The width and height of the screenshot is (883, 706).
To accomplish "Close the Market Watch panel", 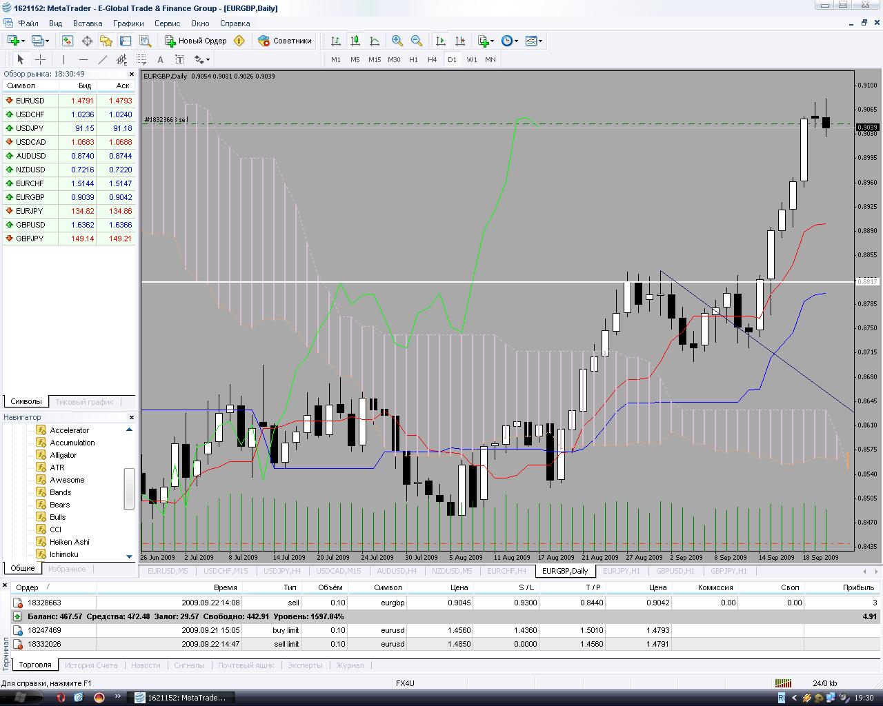I will tap(131, 74).
